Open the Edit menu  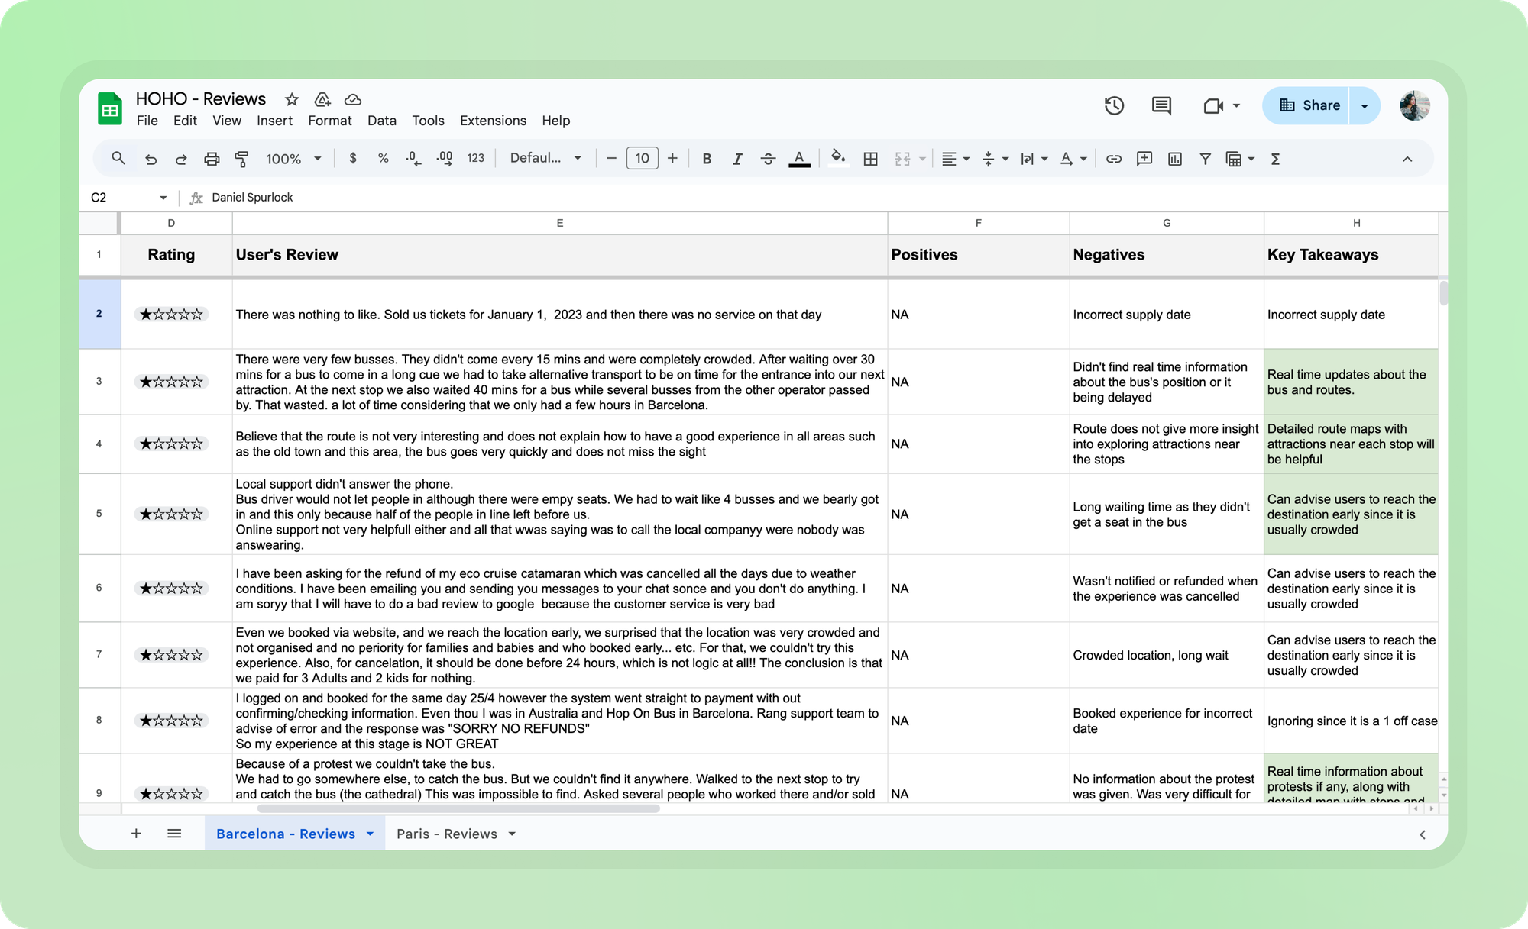pos(185,121)
